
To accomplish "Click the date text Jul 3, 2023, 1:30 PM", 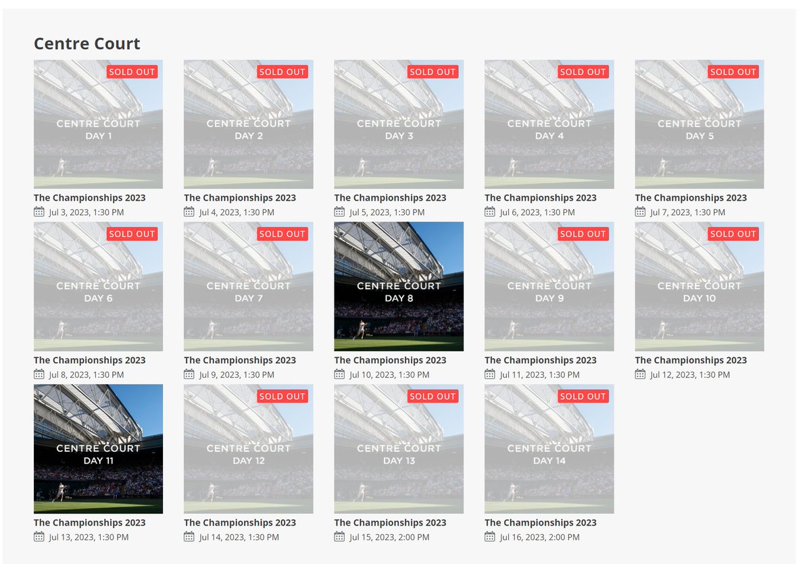I will (x=87, y=213).
